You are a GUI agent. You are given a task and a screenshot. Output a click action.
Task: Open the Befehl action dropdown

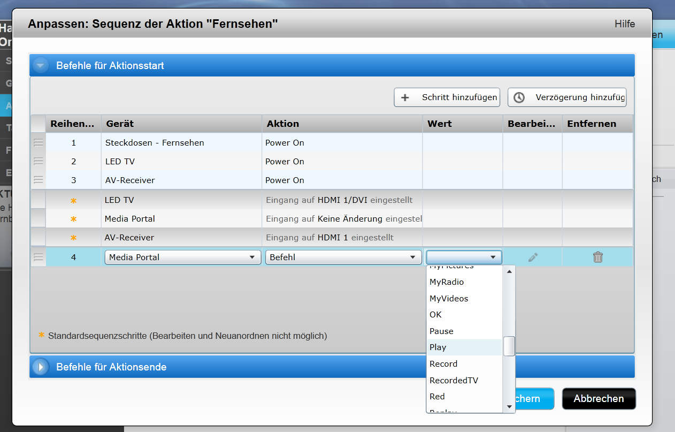pyautogui.click(x=342, y=257)
